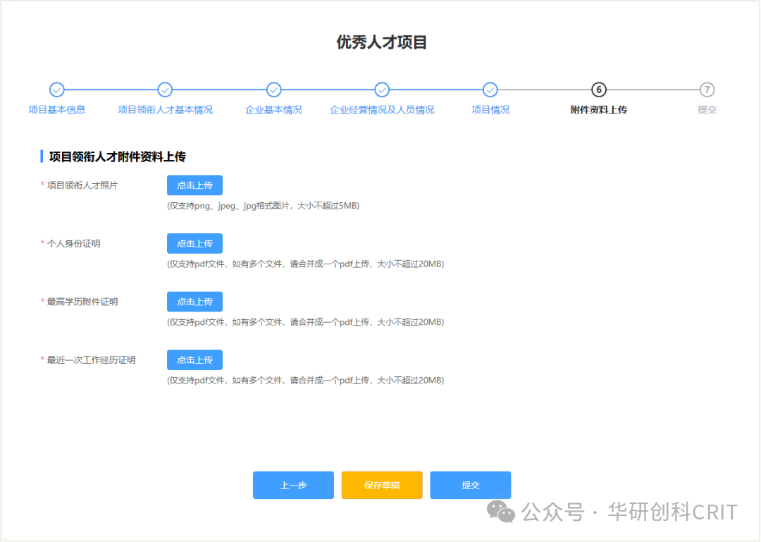This screenshot has height=542, width=761.
Task: Click the checkmark icon for 企业经营情况及人员情况
Action: 382,90
